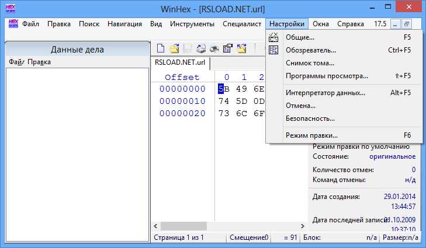
Task: Click the 29.01.2014 creation date value
Action: point(400,197)
